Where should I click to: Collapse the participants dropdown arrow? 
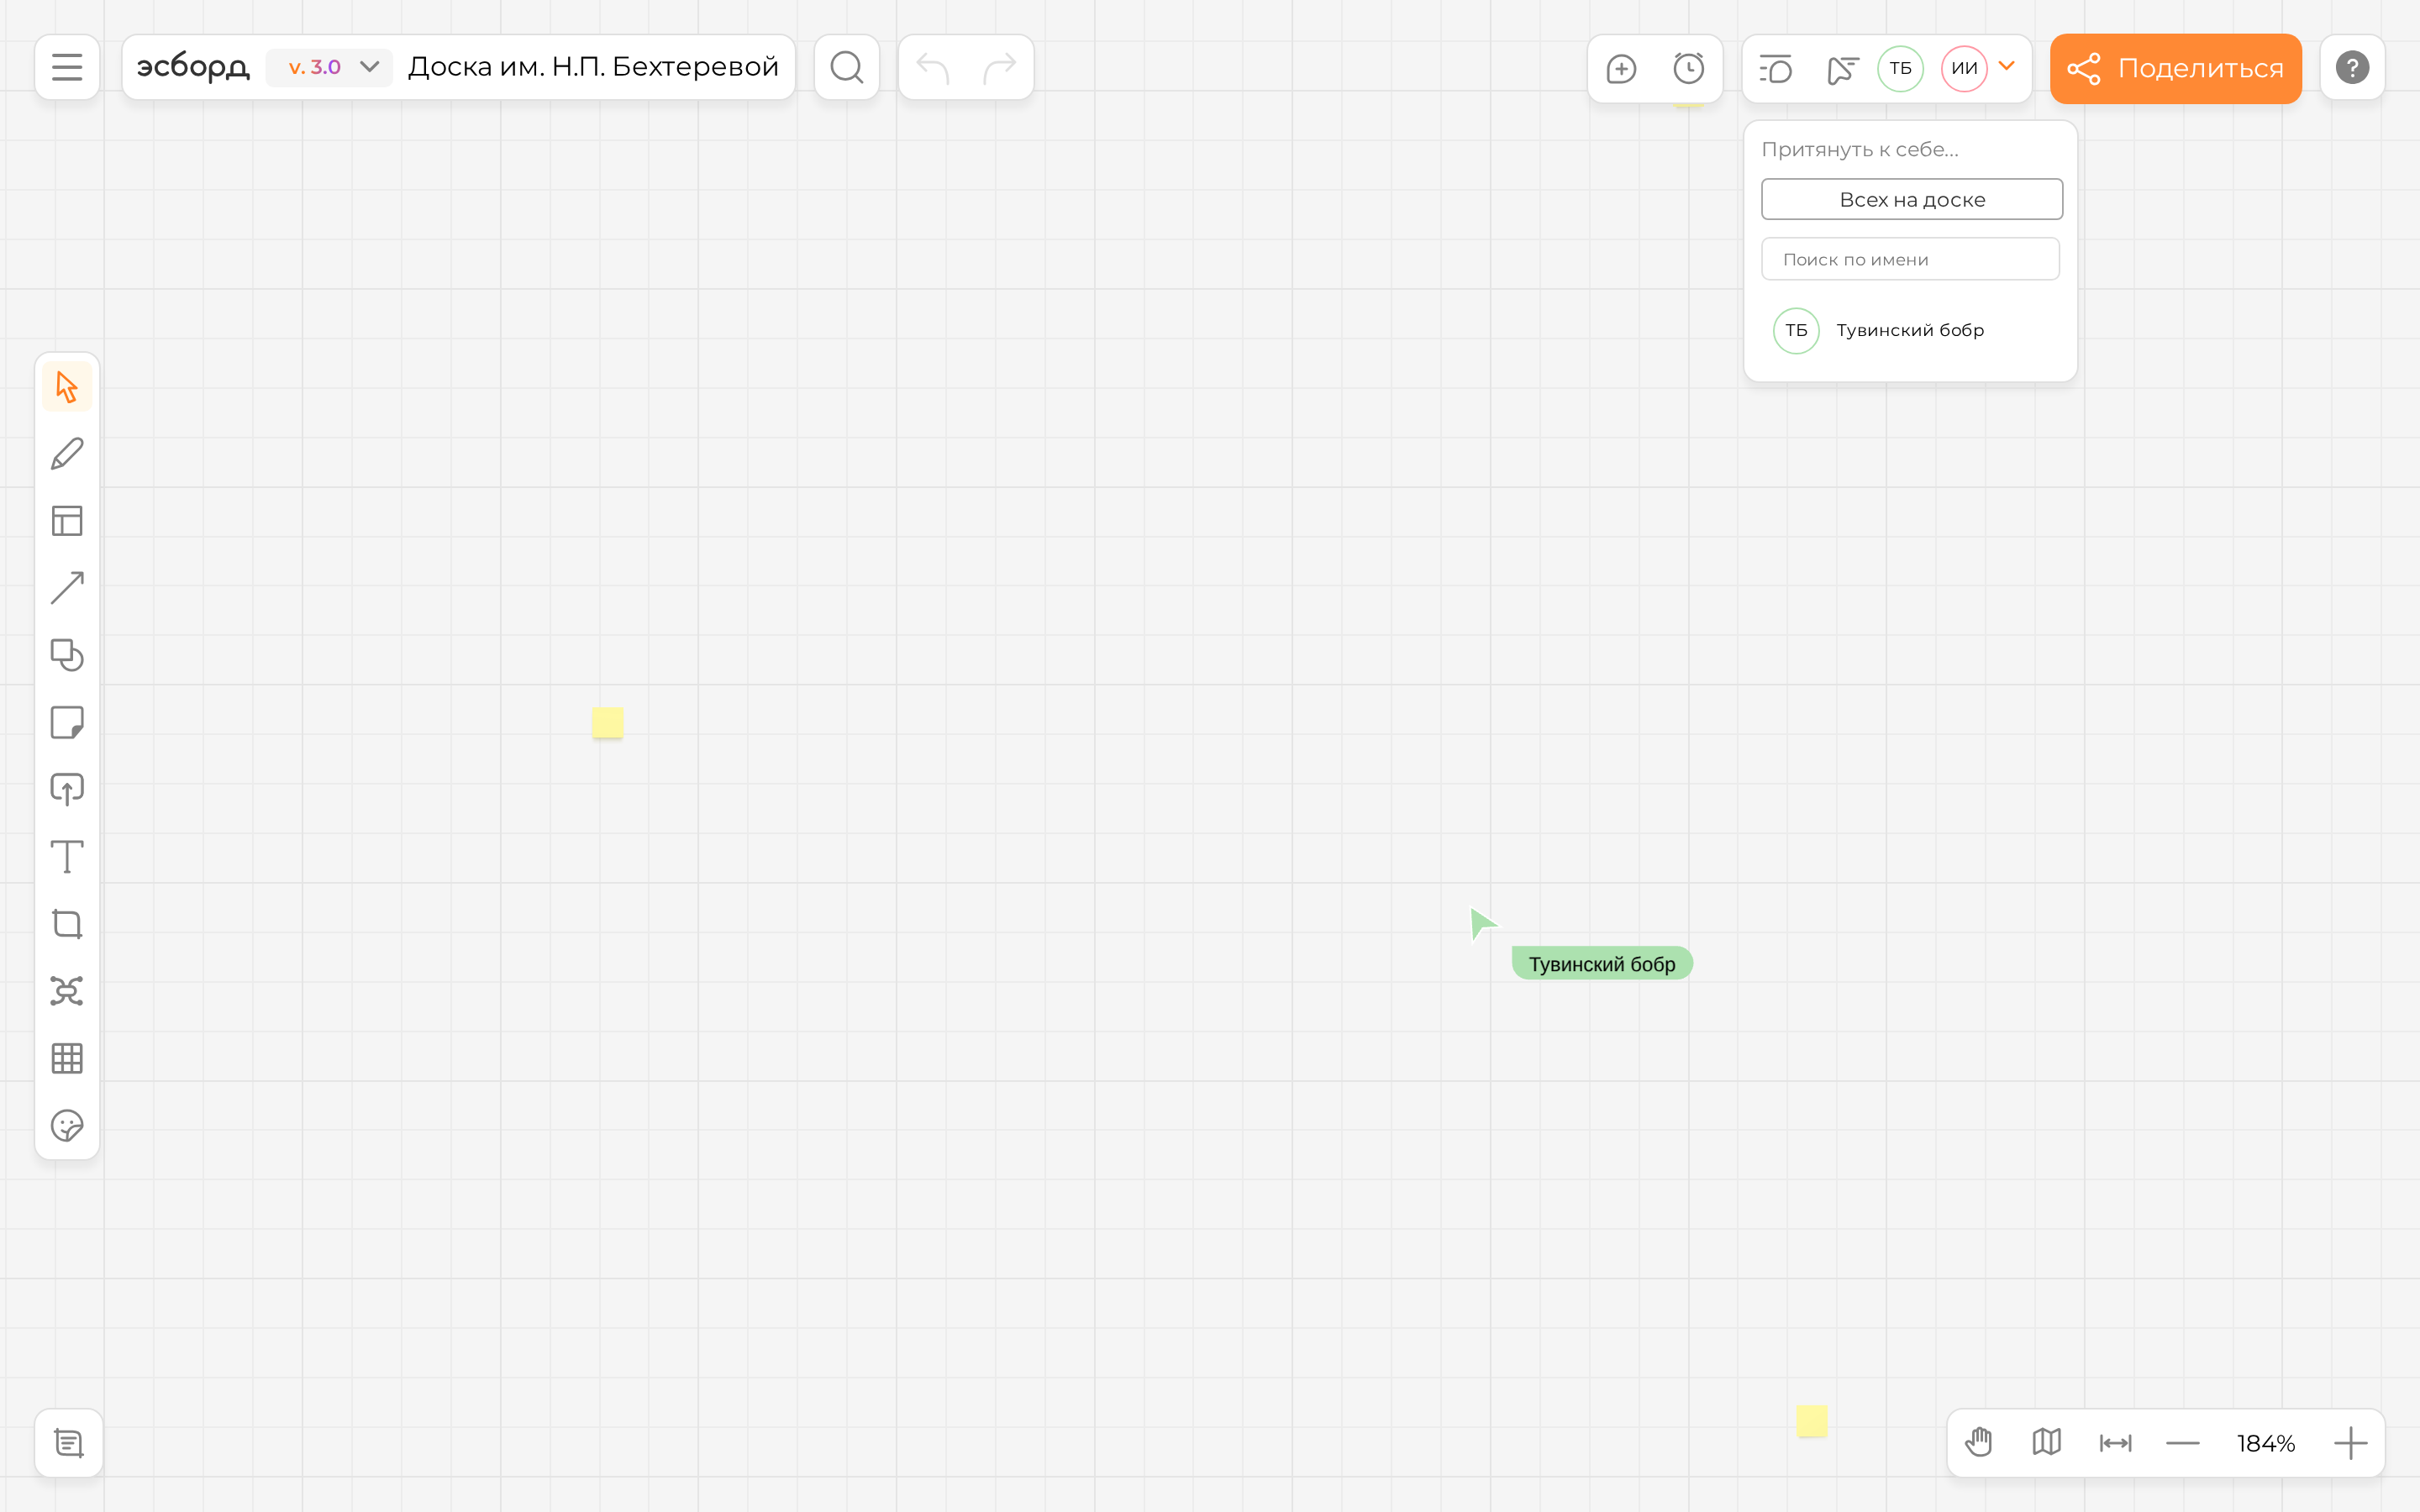point(2006,66)
